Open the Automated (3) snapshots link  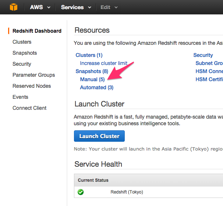[x=97, y=87]
